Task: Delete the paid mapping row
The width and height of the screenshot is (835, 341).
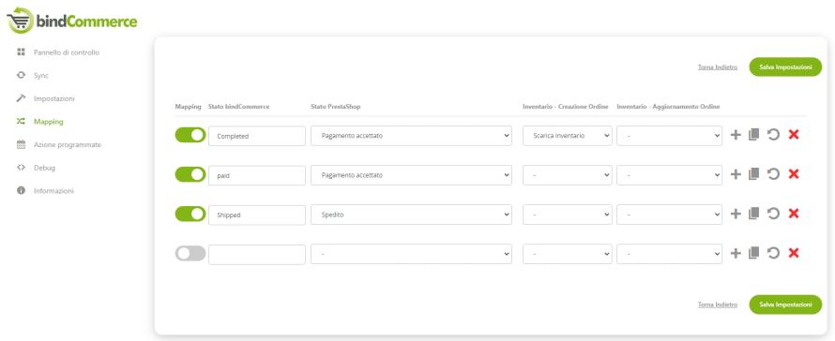Action: tap(794, 174)
